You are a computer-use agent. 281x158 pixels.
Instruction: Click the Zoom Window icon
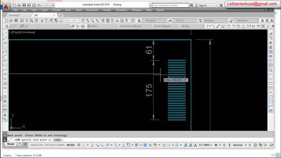coord(92,21)
